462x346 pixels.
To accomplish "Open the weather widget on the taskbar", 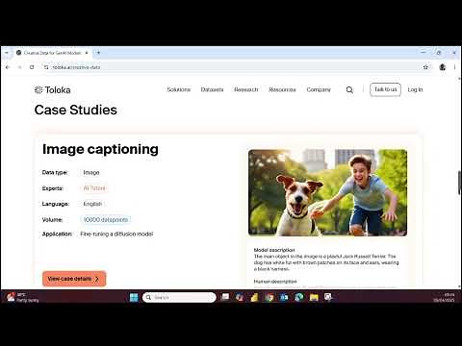I will coord(22,297).
